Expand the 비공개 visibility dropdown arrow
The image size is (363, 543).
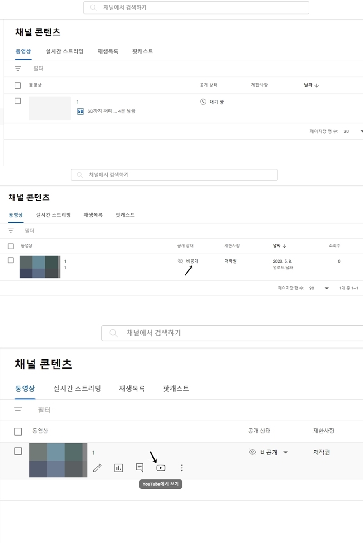point(285,452)
